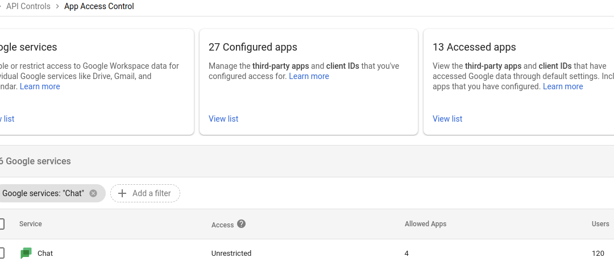View list of 27 Configured apps
The image size is (614, 278).
click(223, 119)
